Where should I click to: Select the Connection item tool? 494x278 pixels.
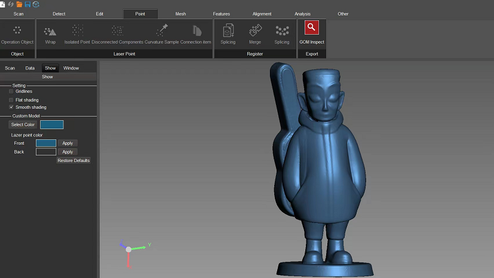196,35
